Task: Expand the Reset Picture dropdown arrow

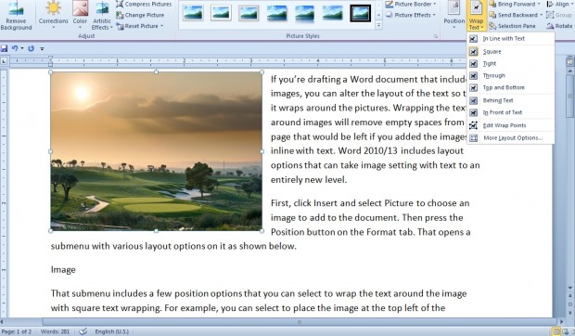Action: click(x=161, y=26)
